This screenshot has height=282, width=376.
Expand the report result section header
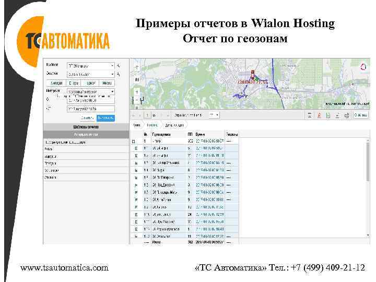click(x=86, y=135)
